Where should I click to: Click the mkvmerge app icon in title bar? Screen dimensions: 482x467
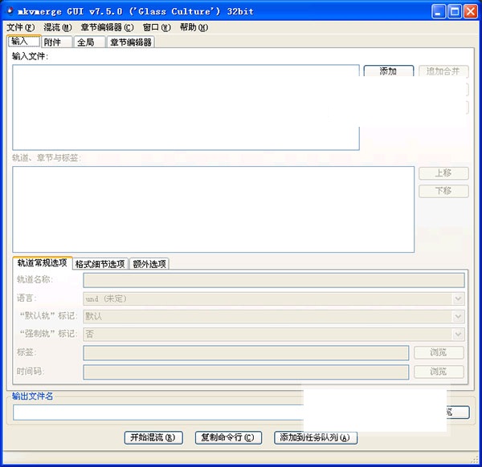(x=10, y=11)
